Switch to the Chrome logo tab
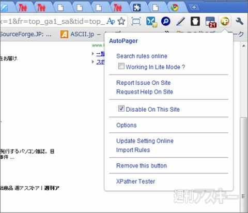The image size is (248, 213). pyautogui.click(x=175, y=8)
